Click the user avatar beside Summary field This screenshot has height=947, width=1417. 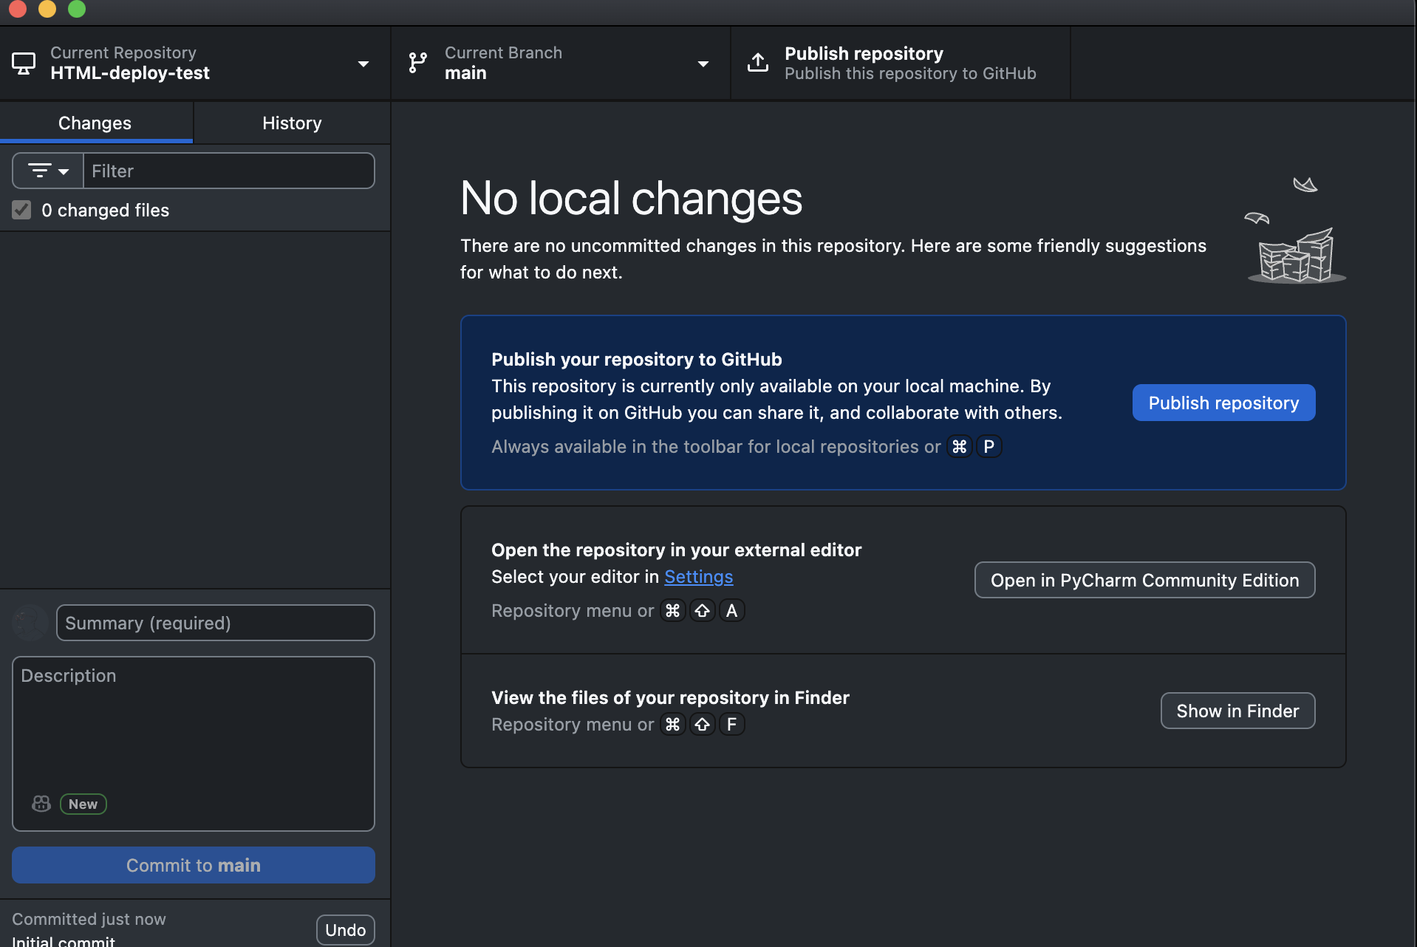pos(30,623)
